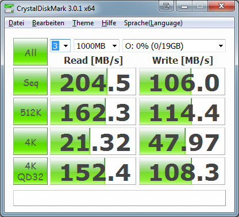Expand the 1000MB test size dropdown
Image resolution: width=239 pixels, height=217 pixels.
pyautogui.click(x=97, y=46)
